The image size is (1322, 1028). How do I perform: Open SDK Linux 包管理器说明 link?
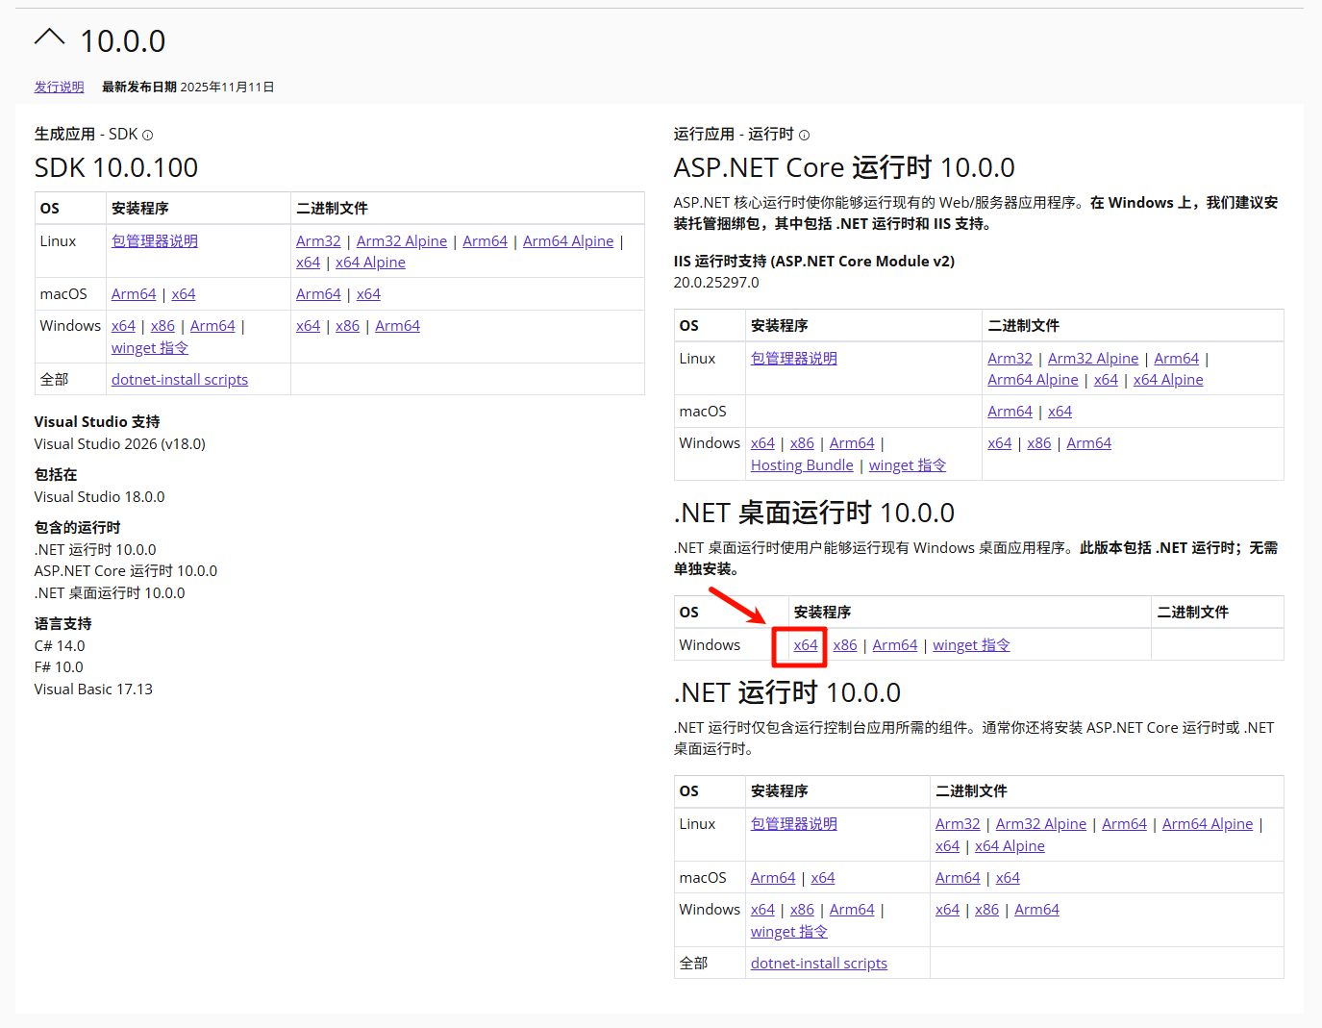(154, 241)
